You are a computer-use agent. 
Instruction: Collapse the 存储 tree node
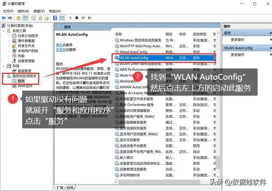pos(3,66)
